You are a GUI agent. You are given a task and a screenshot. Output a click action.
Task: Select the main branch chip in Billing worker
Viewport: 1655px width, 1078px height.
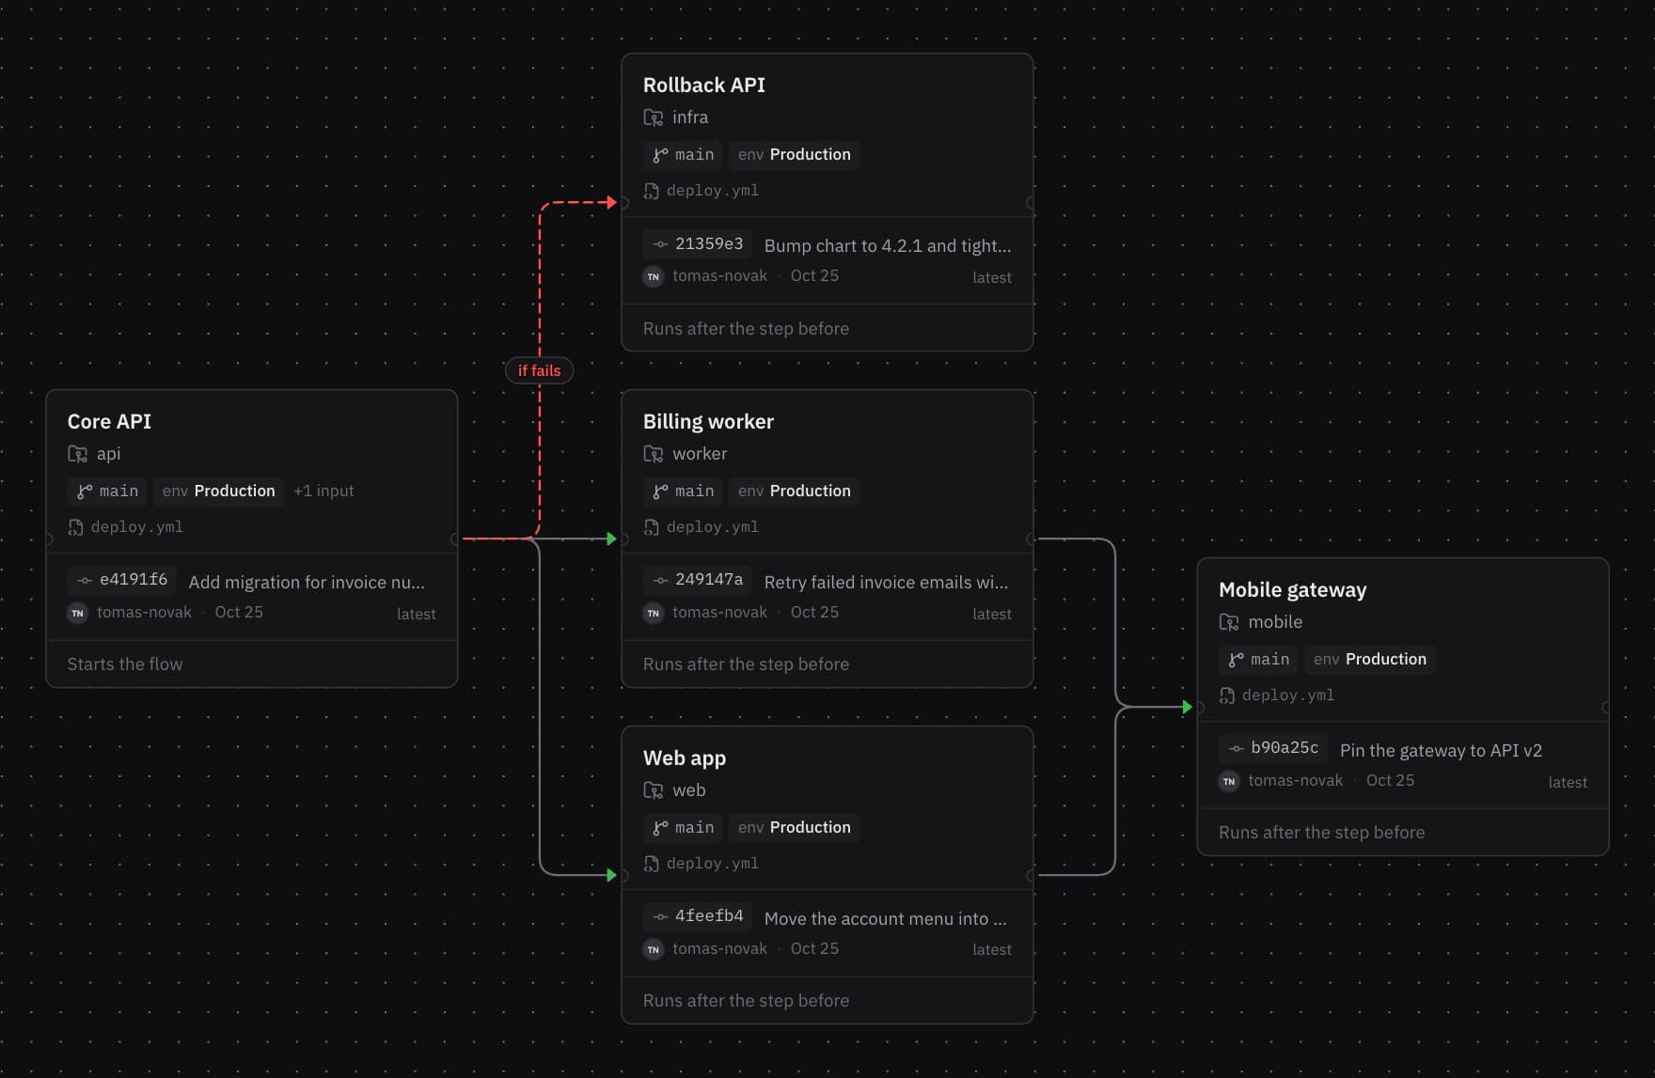(x=683, y=491)
